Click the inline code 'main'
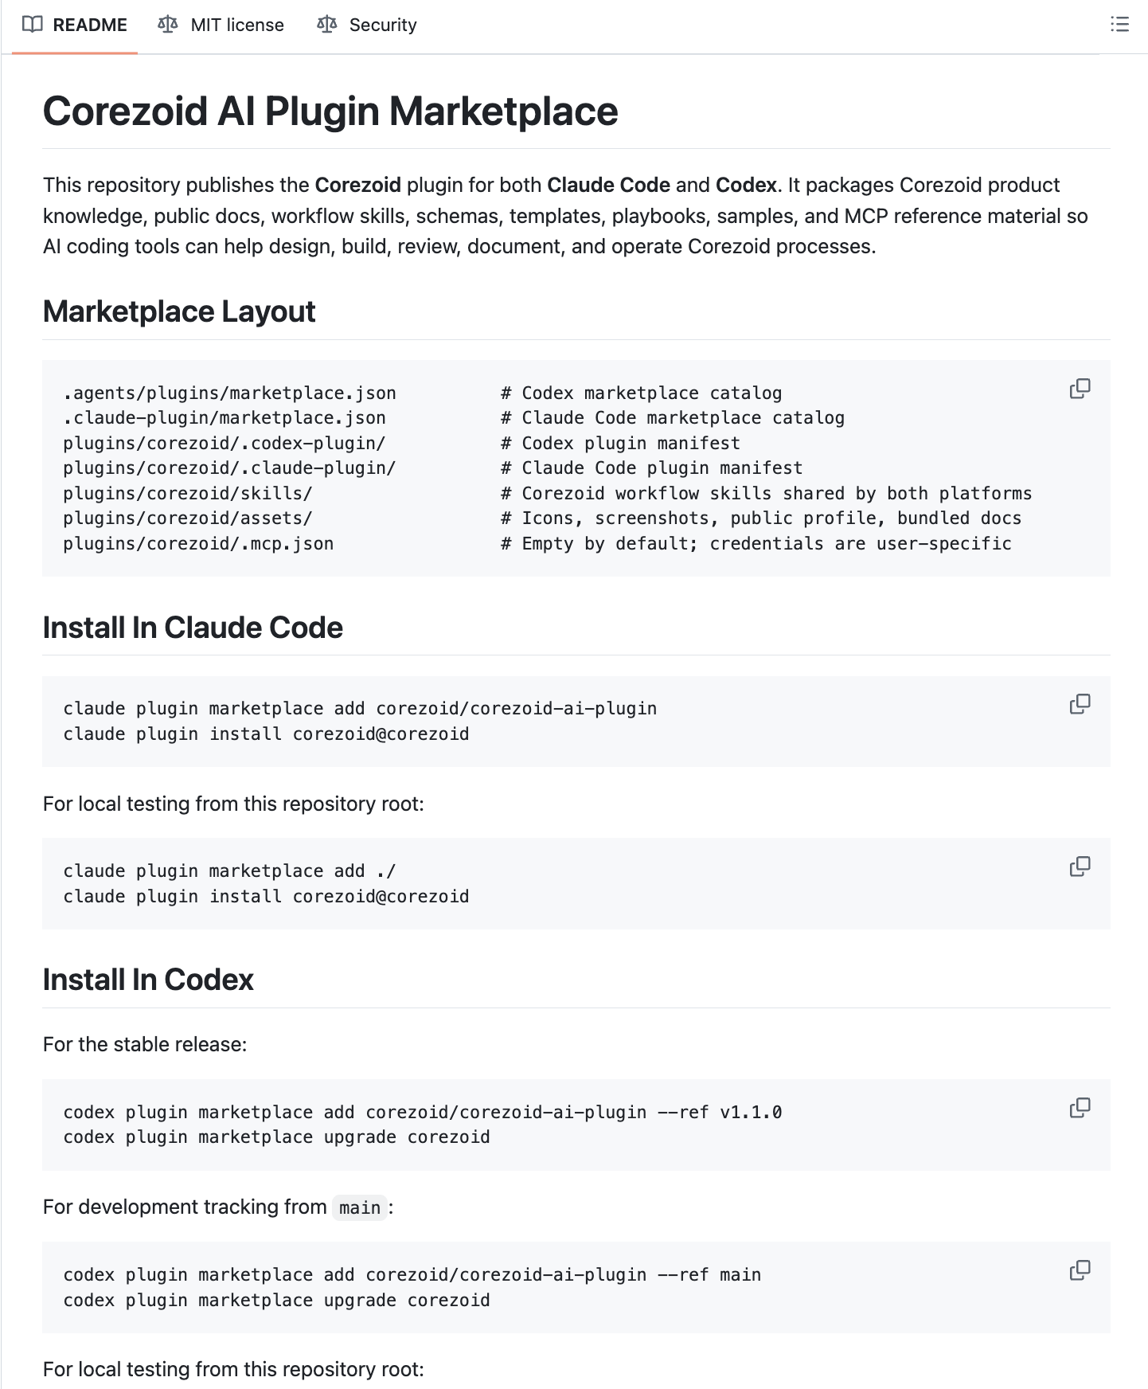Image resolution: width=1148 pixels, height=1389 pixels. click(x=360, y=1207)
